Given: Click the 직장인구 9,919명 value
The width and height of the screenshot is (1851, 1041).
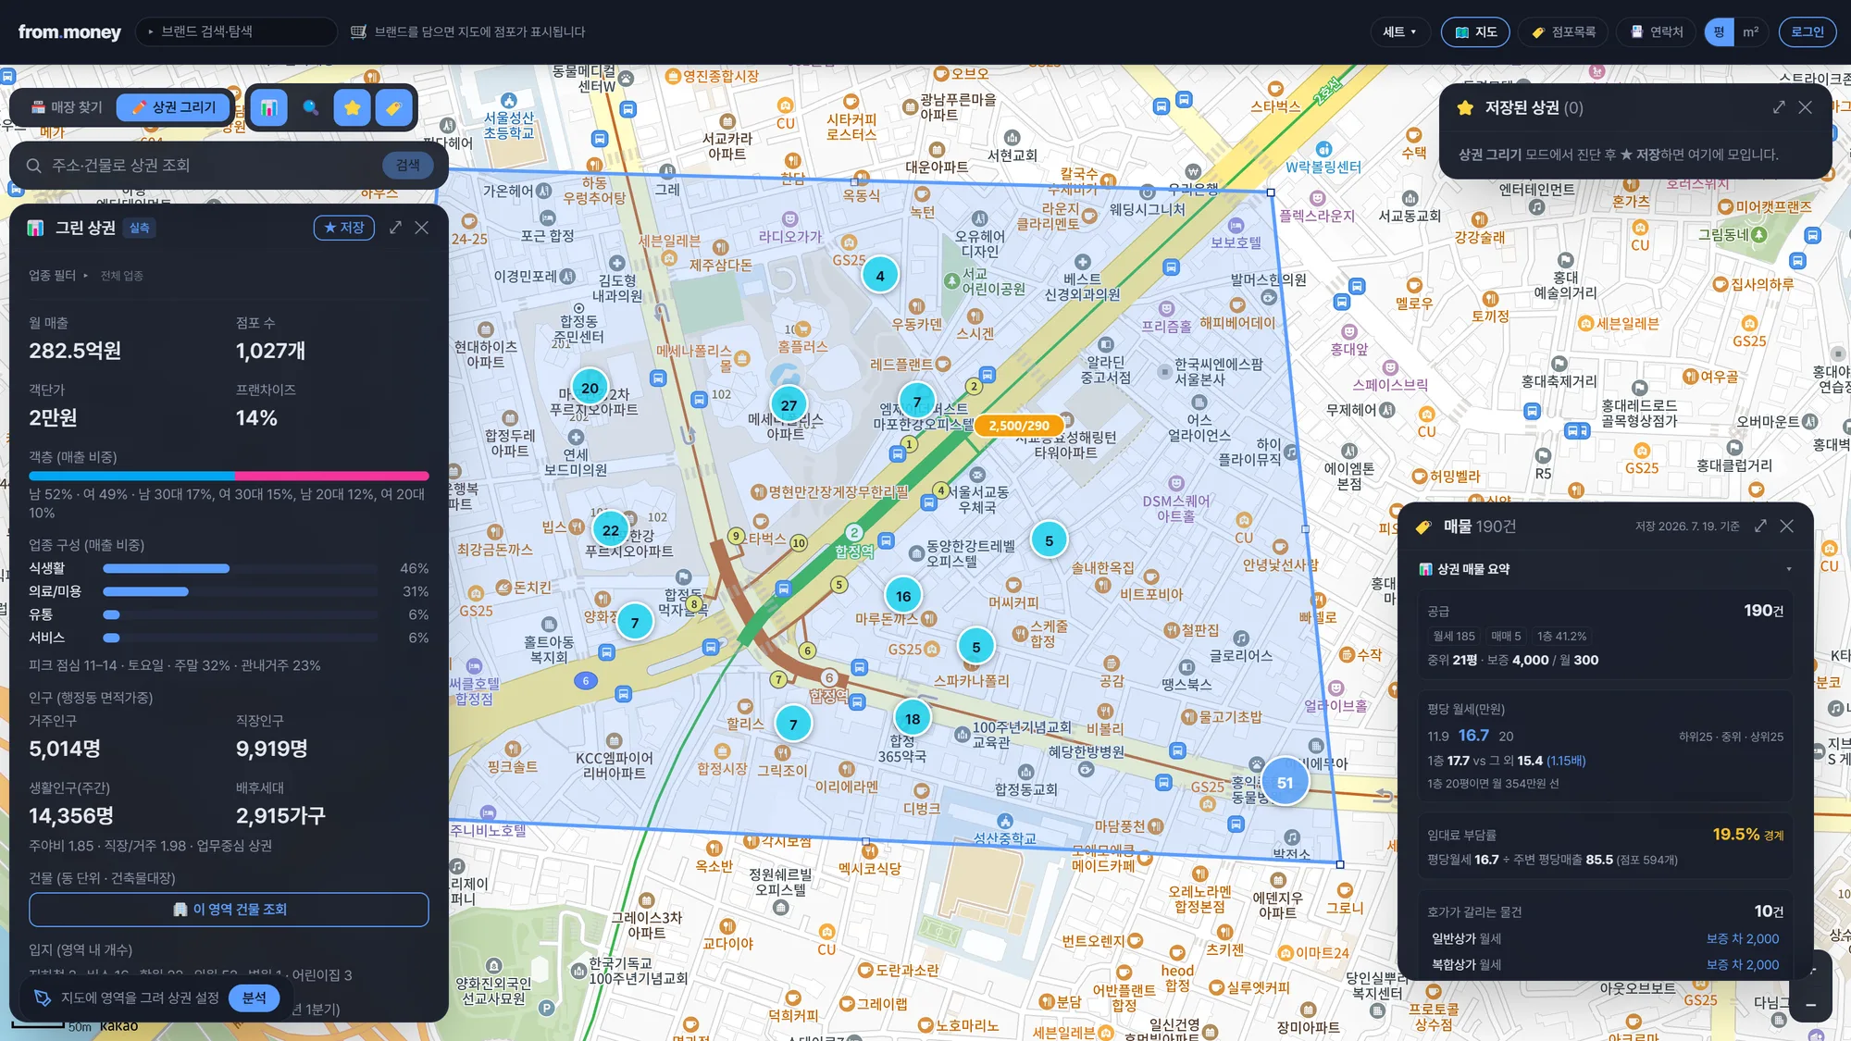Looking at the screenshot, I should pyautogui.click(x=271, y=749).
